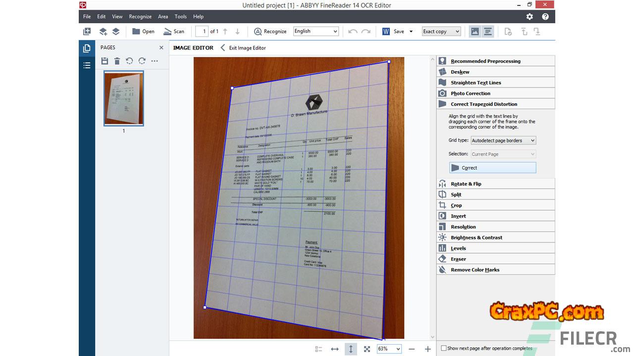Click the Scan icon in toolbar

pos(168,32)
